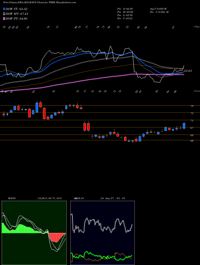The width and height of the screenshot is (200, 265).
Task: Select the DOW PT: 64.05 label
Action: [16, 18]
